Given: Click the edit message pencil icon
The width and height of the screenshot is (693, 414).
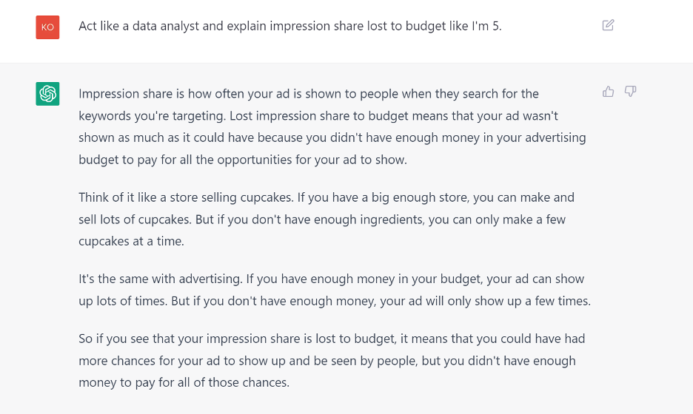Looking at the screenshot, I should click(x=608, y=25).
